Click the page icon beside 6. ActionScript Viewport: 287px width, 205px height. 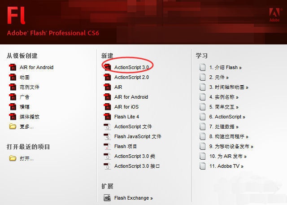coord(202,117)
